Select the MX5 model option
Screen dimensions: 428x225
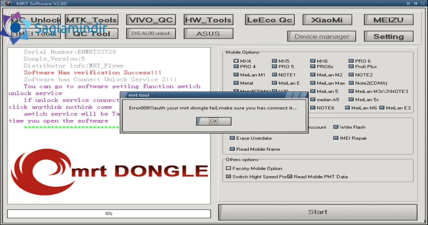coord(281,61)
